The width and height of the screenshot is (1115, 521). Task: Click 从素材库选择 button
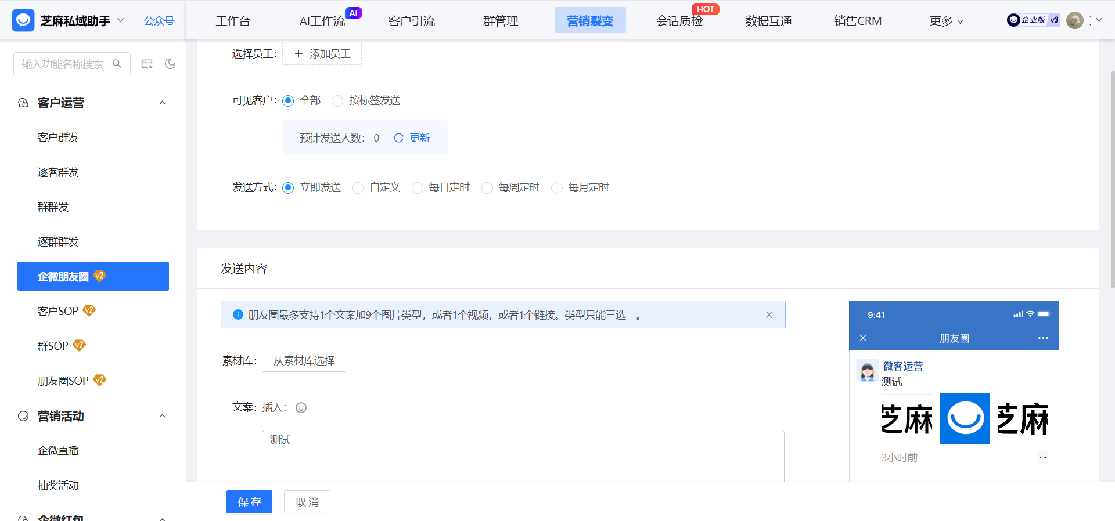click(x=304, y=360)
